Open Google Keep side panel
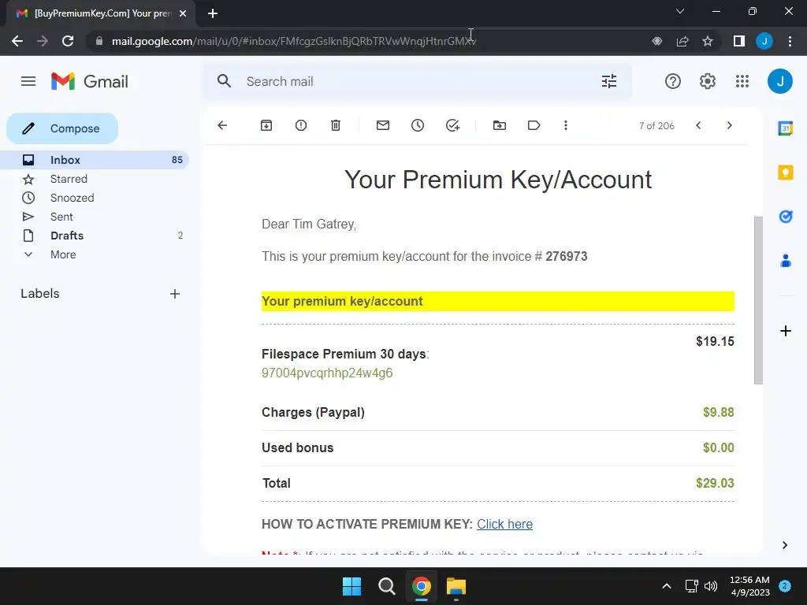 click(786, 173)
